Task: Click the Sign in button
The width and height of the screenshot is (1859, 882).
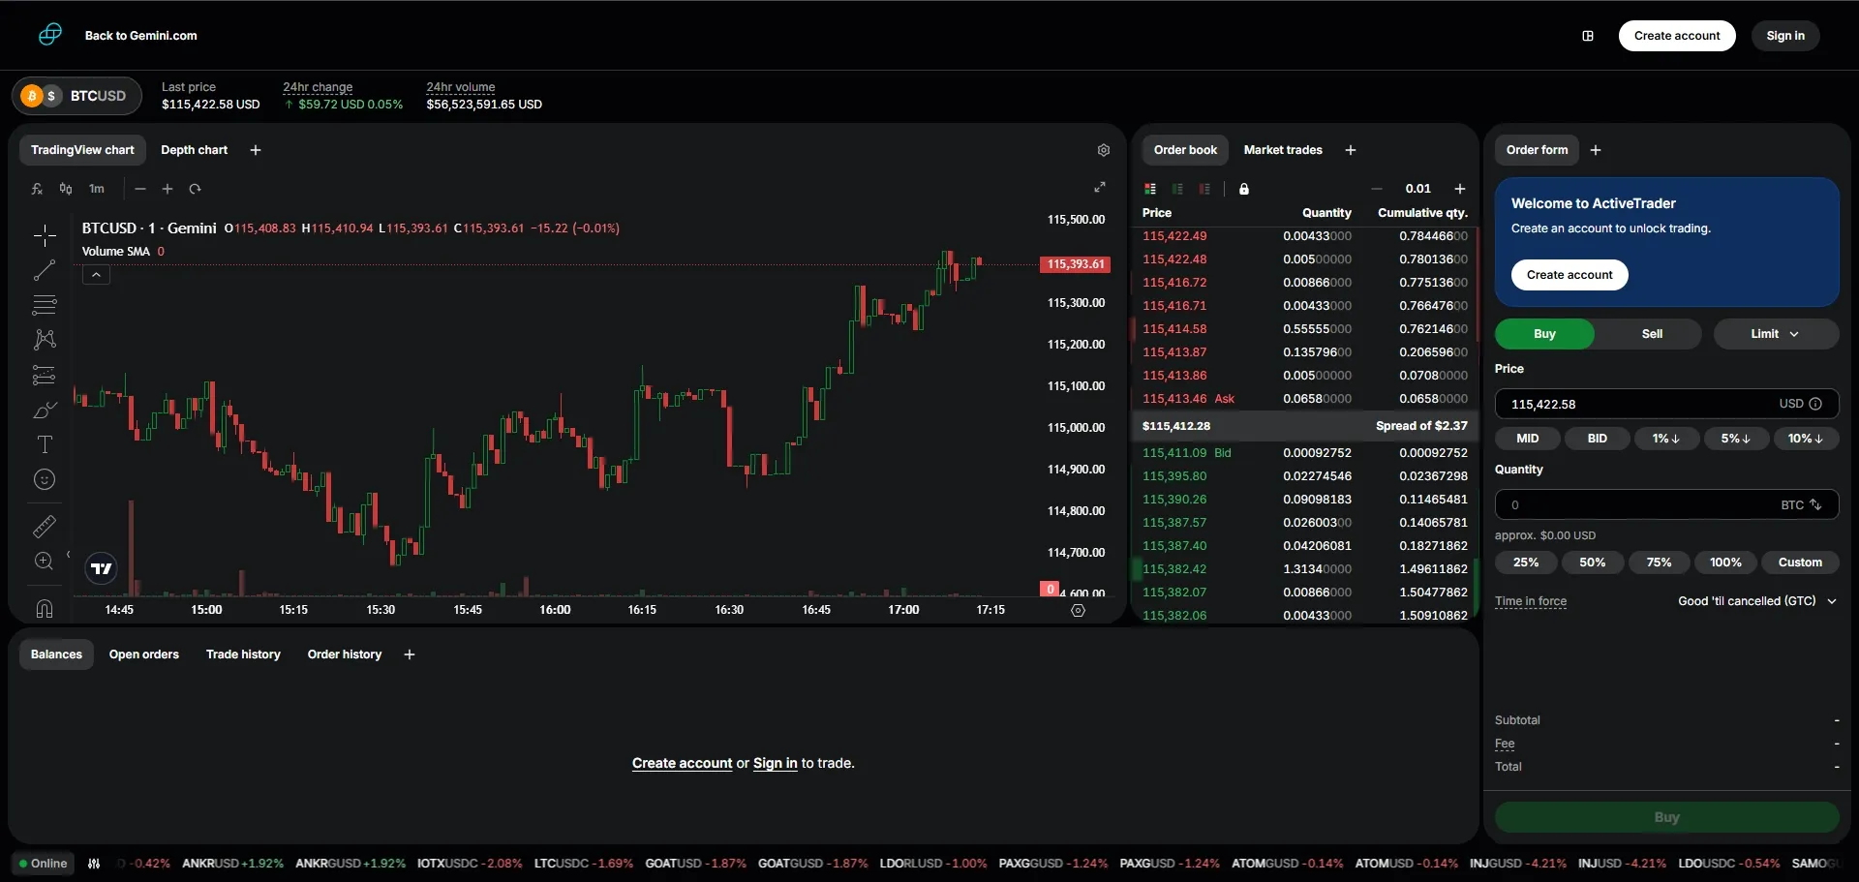Action: tap(1785, 36)
